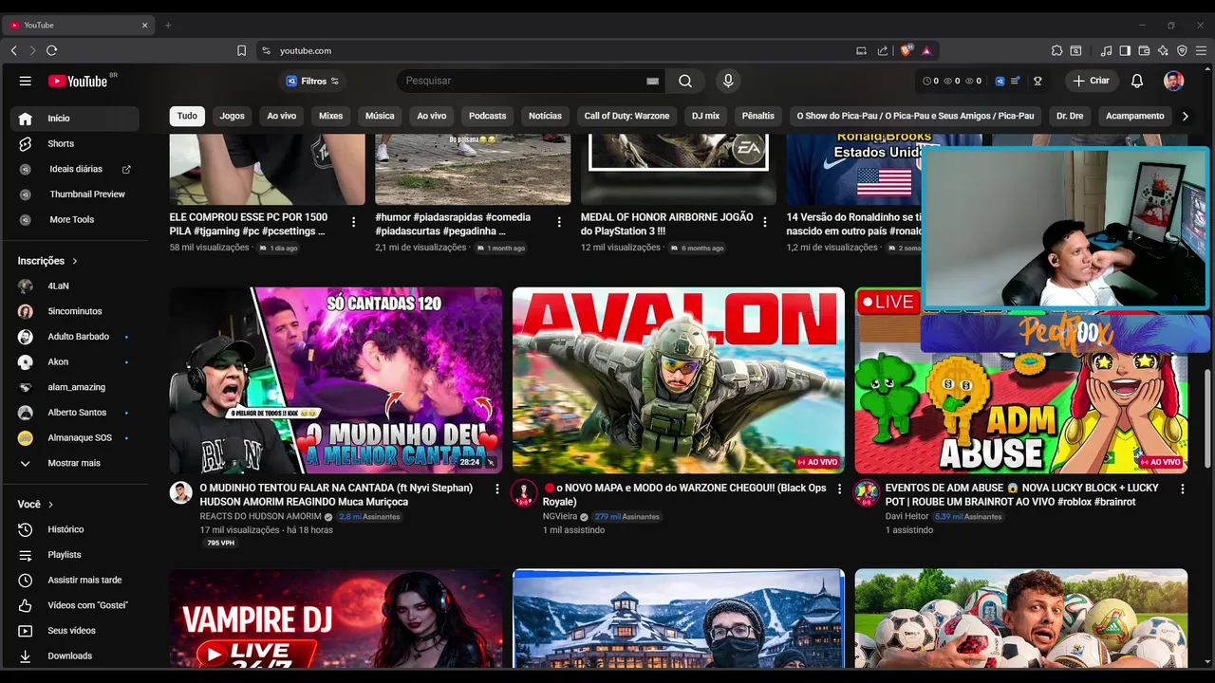Open options for MEDAL OF HONOR AIRBORNE video
Viewport: 1215px width, 683px height.
coord(765,222)
